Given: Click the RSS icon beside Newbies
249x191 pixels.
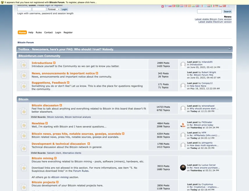Looking at the screenshot, I should point(47,123).
